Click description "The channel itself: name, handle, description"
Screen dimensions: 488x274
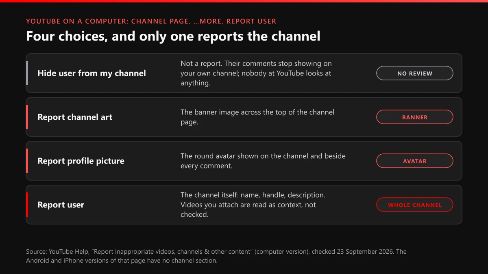click(253, 205)
